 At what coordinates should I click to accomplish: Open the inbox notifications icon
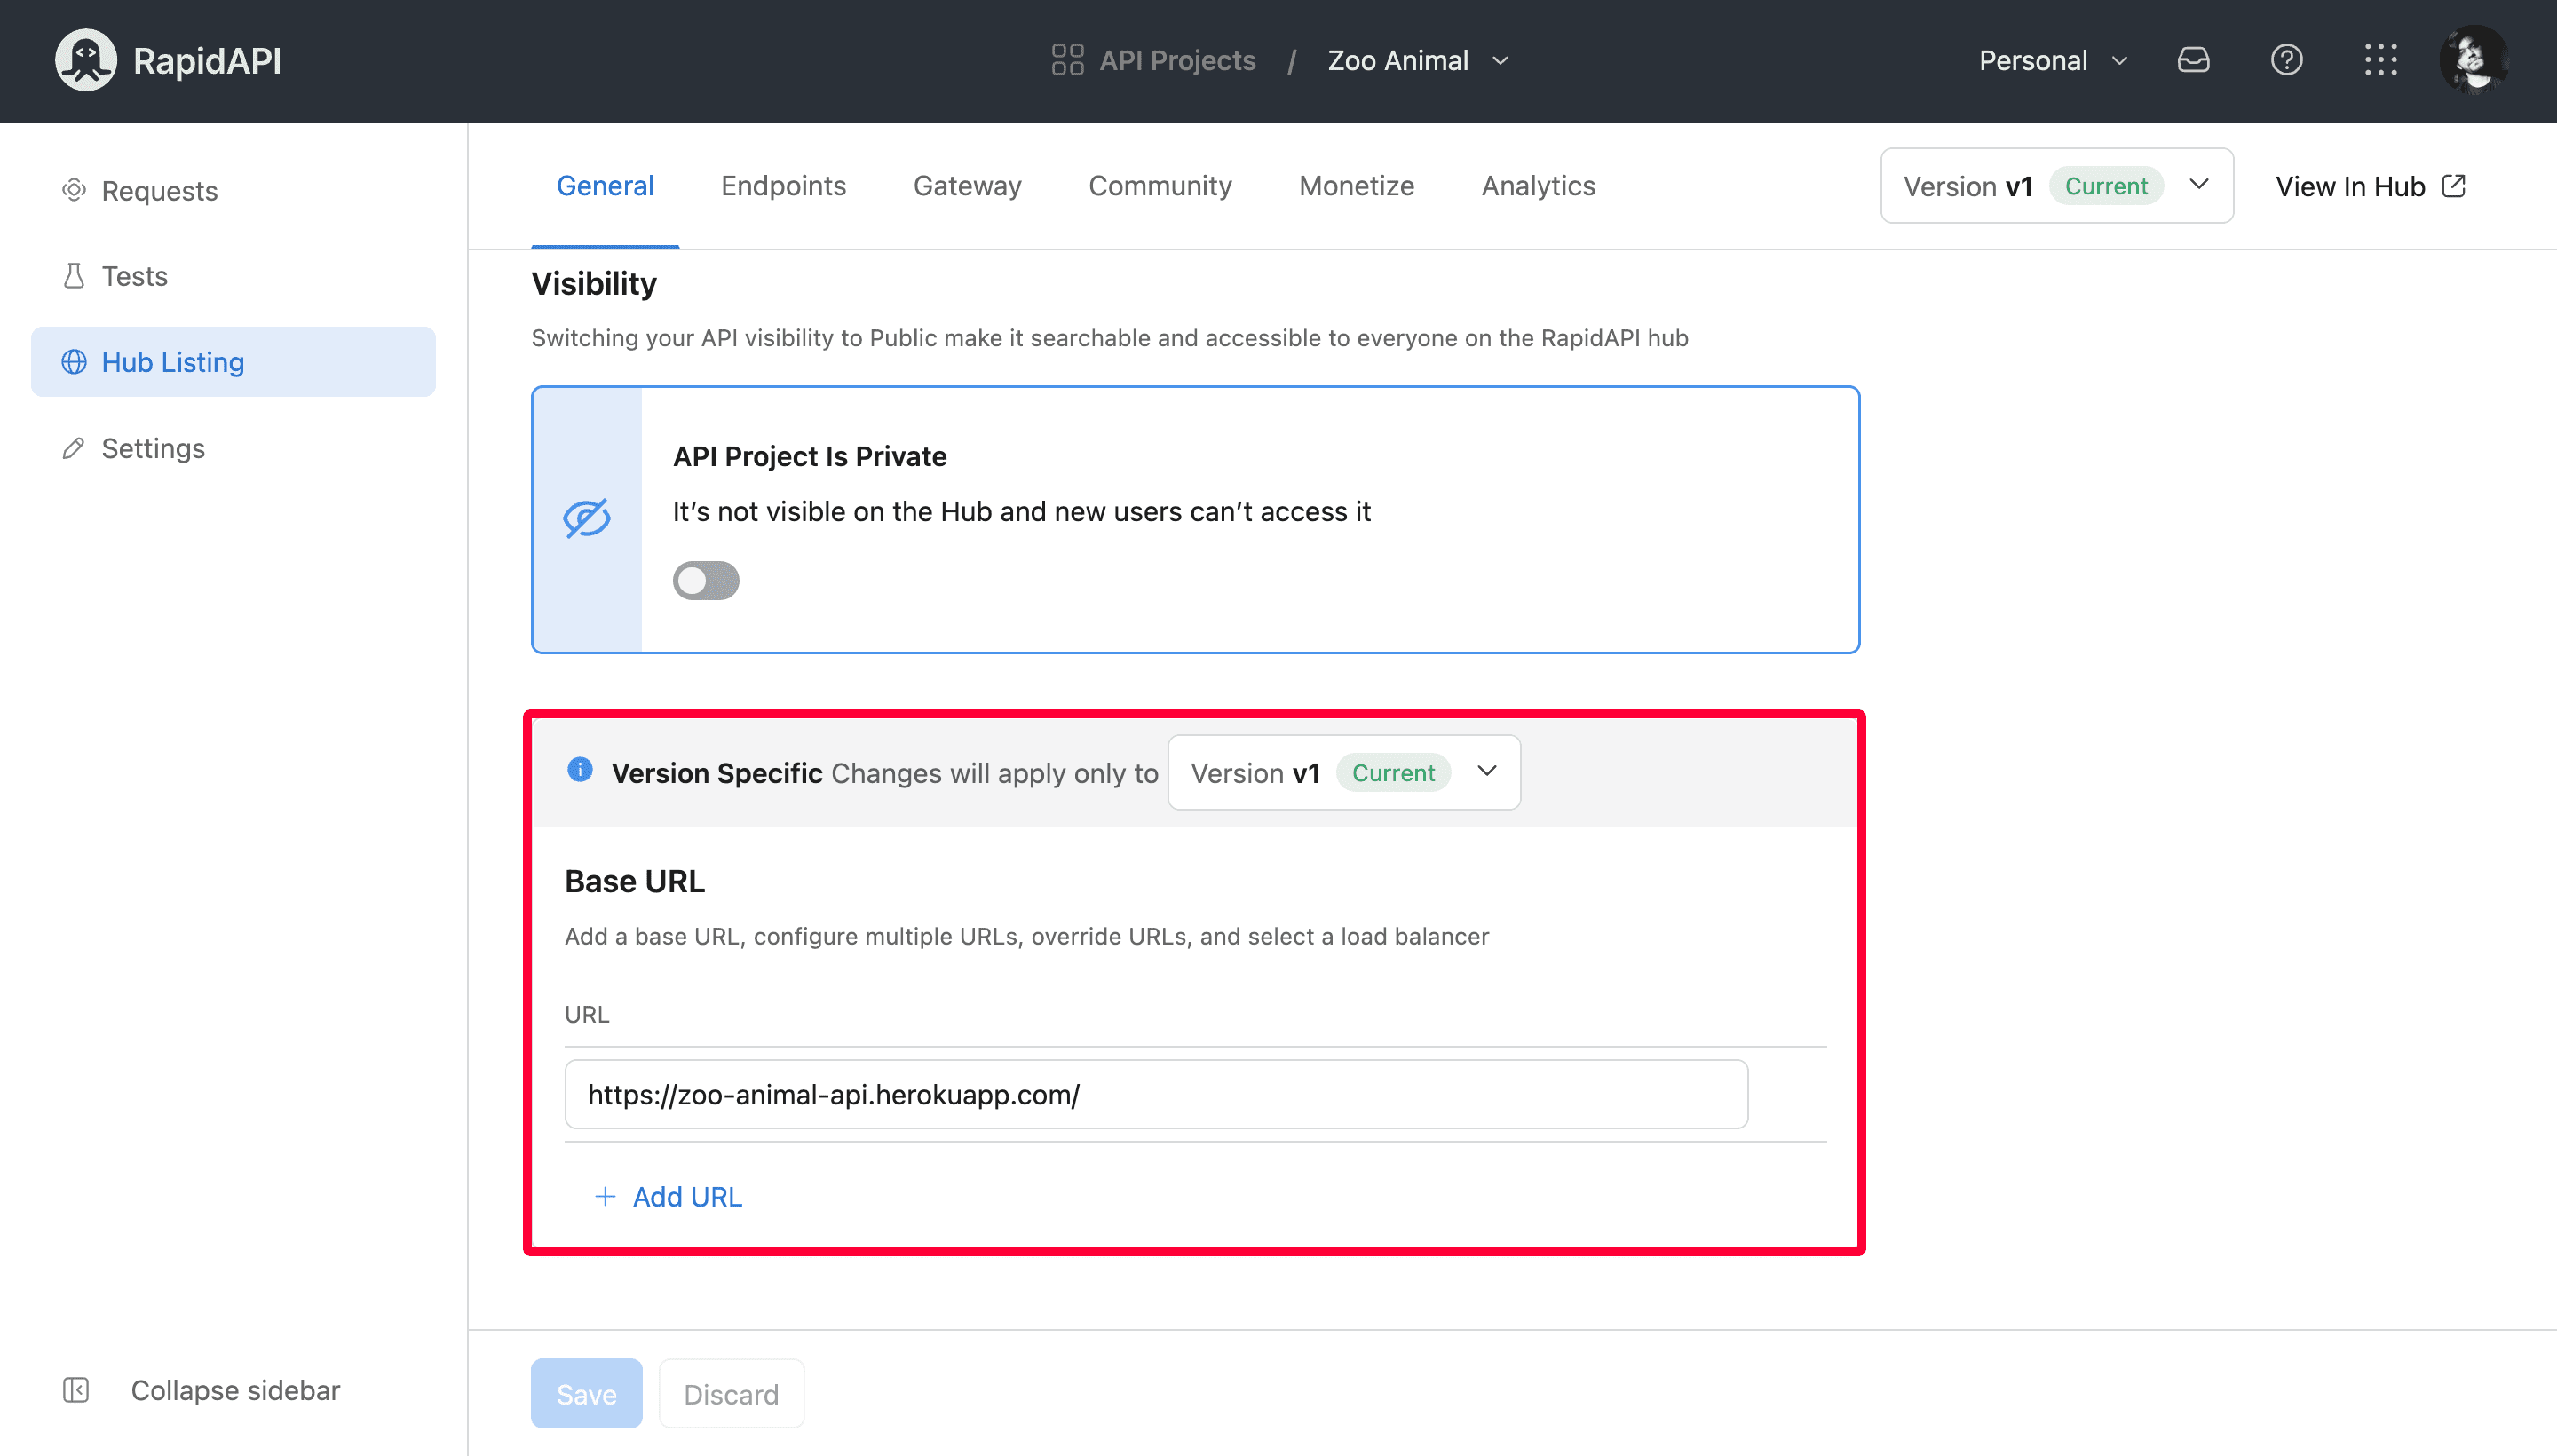tap(2193, 60)
